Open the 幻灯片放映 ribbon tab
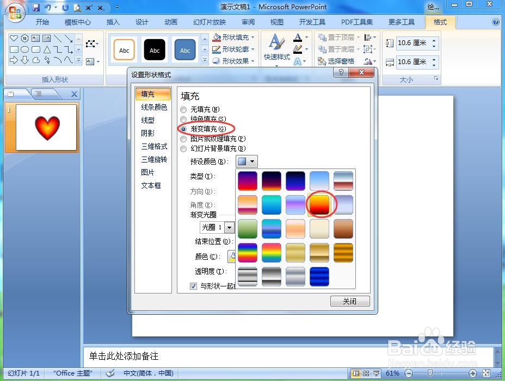Screen dimensions: 505x381 coord(210,22)
